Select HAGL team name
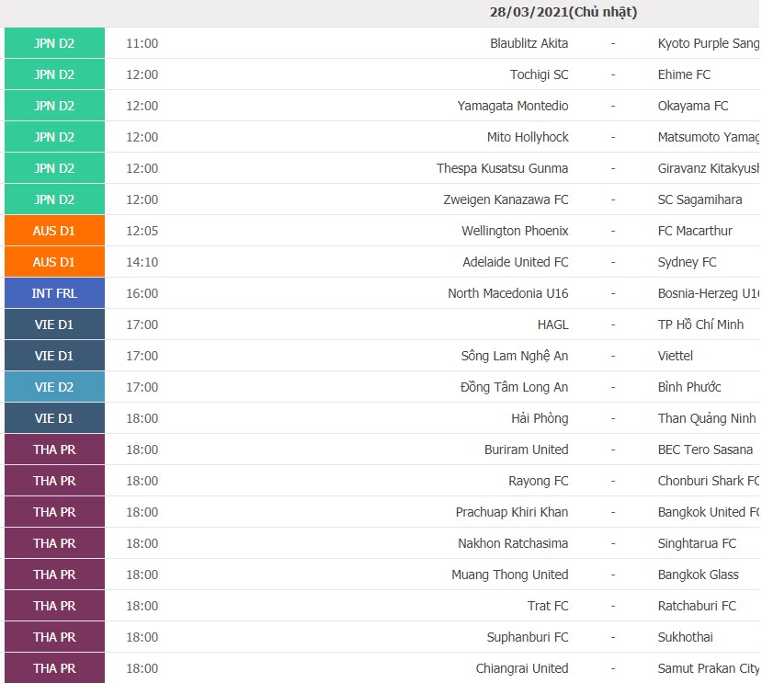The width and height of the screenshot is (762, 683). [x=552, y=324]
